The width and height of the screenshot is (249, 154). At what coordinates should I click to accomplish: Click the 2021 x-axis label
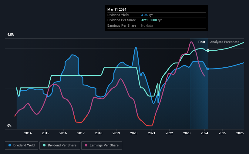click(x=152, y=133)
